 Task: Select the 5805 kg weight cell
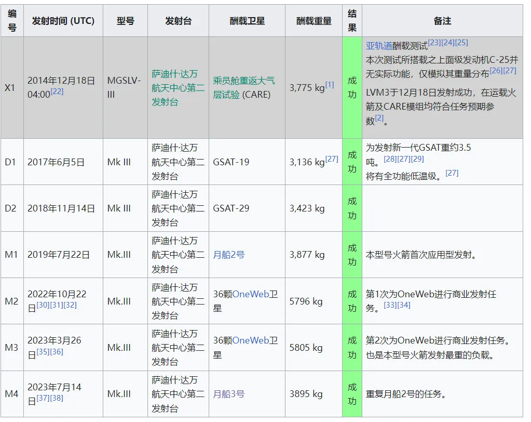pyautogui.click(x=314, y=348)
